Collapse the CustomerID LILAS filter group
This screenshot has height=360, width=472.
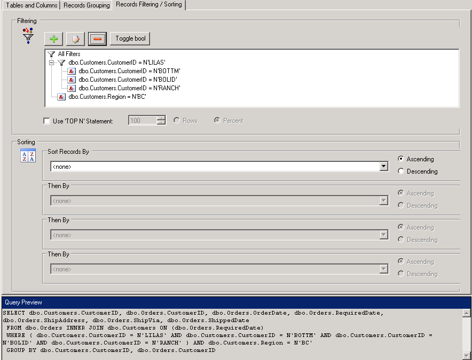[51, 62]
